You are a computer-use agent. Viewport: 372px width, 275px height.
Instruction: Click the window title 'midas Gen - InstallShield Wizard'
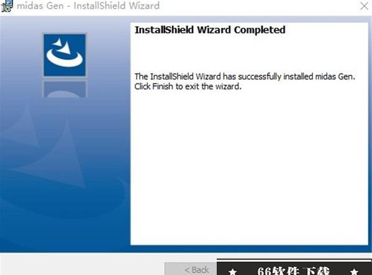point(88,6)
